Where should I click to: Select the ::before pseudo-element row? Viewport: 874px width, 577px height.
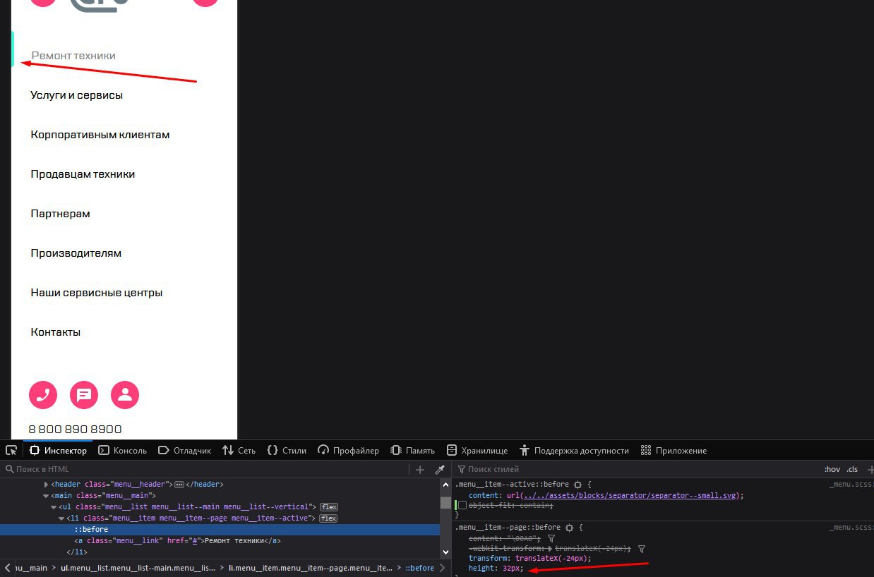pos(220,530)
